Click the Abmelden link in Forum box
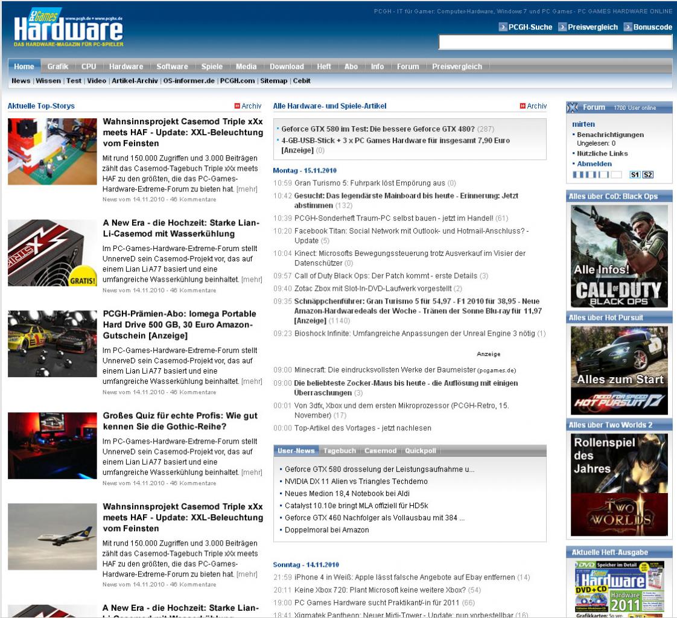The width and height of the screenshot is (677, 618). 594,164
